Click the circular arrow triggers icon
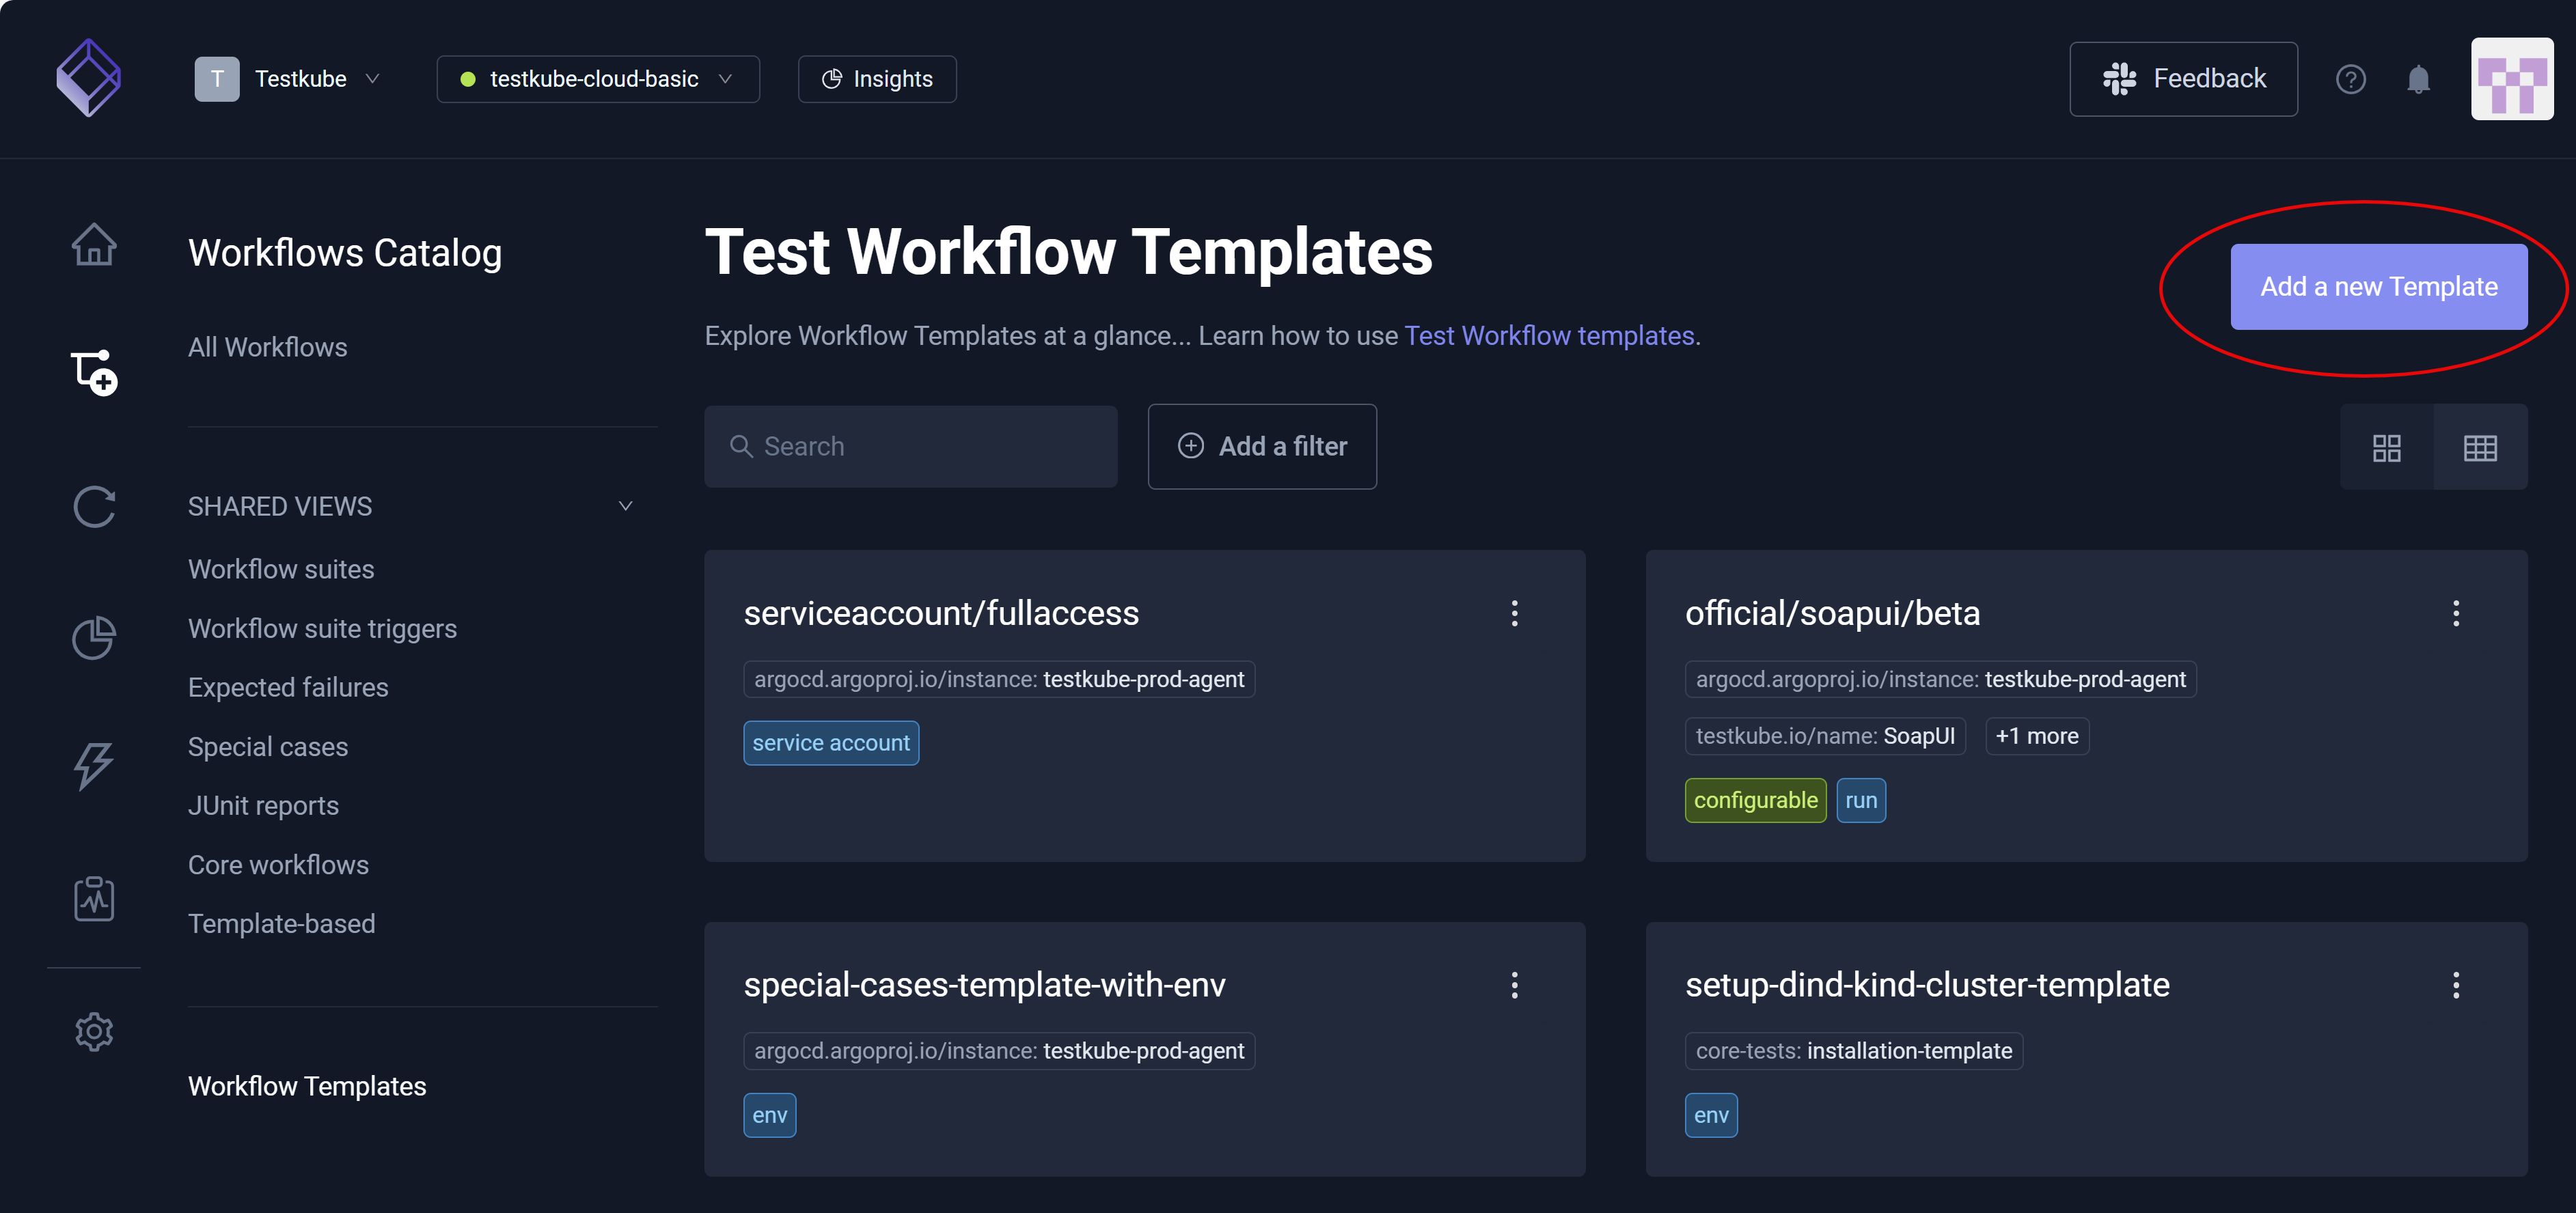This screenshot has width=2576, height=1213. pos(94,507)
